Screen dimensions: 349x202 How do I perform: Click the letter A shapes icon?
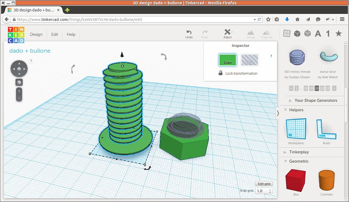[318, 33]
